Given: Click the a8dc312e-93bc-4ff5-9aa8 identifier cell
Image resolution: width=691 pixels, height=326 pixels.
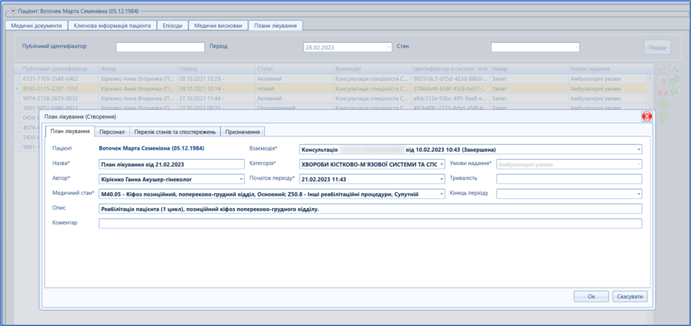Looking at the screenshot, I should (x=450, y=98).
